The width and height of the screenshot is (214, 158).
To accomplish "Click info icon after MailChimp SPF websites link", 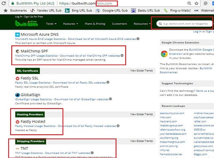I will [122, 55].
